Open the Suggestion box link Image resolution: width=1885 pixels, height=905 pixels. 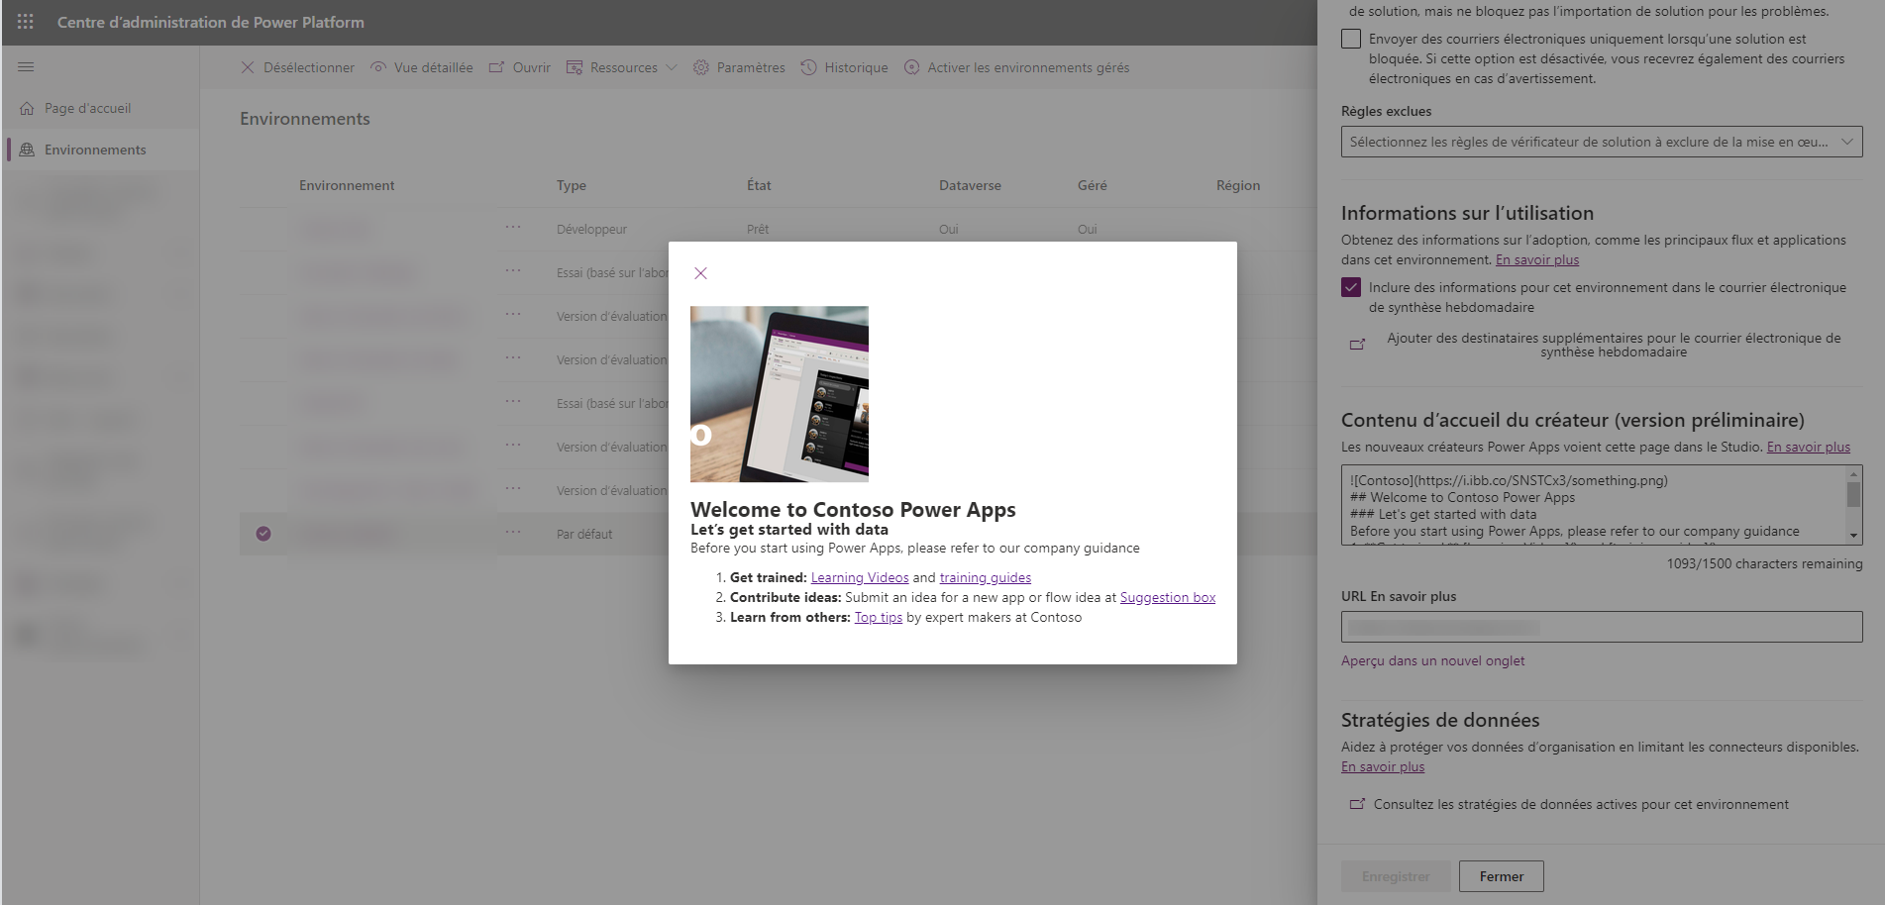click(x=1168, y=597)
